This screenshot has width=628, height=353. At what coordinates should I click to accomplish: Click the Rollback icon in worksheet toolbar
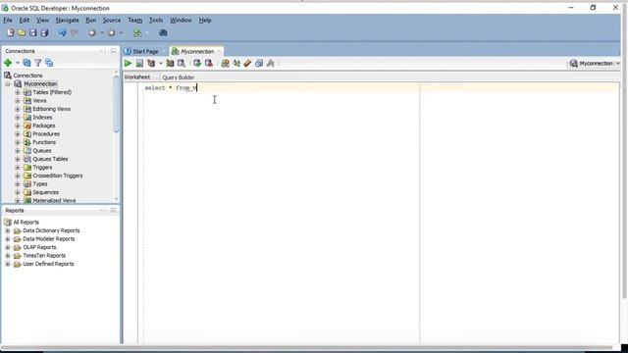(x=209, y=63)
